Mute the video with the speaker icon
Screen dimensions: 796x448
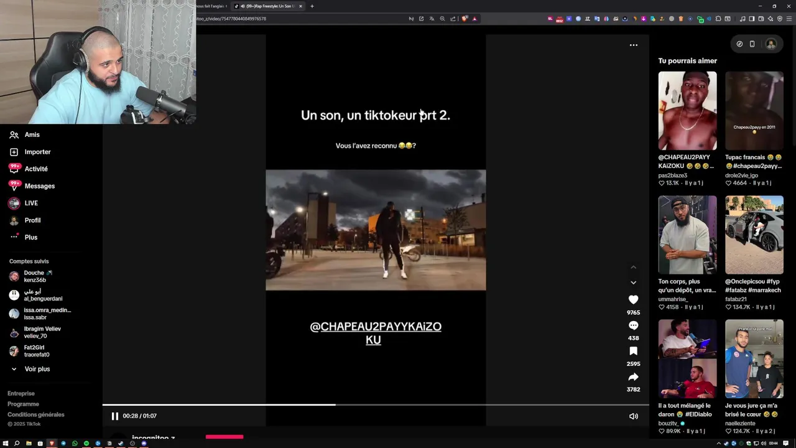pos(633,416)
